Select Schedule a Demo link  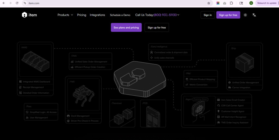tap(120, 15)
